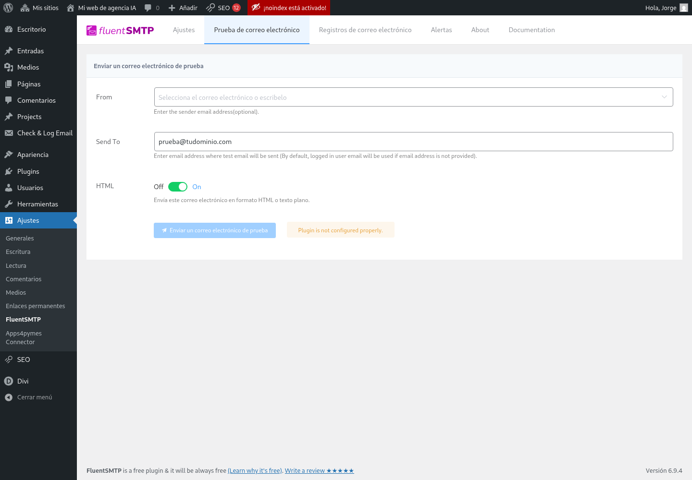Click the SEO icon in the sidebar

click(x=9, y=360)
